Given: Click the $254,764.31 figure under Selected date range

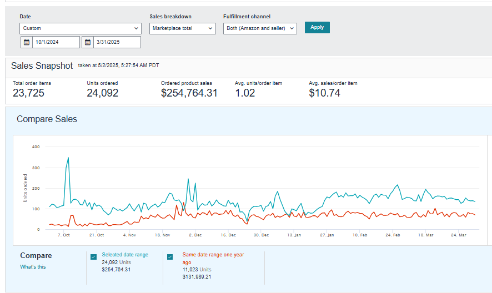Looking at the screenshot, I should click(x=116, y=270).
